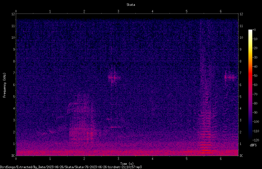Click "12" on the left frequency axis
Screen dimensions: 262x169
coord(13,14)
